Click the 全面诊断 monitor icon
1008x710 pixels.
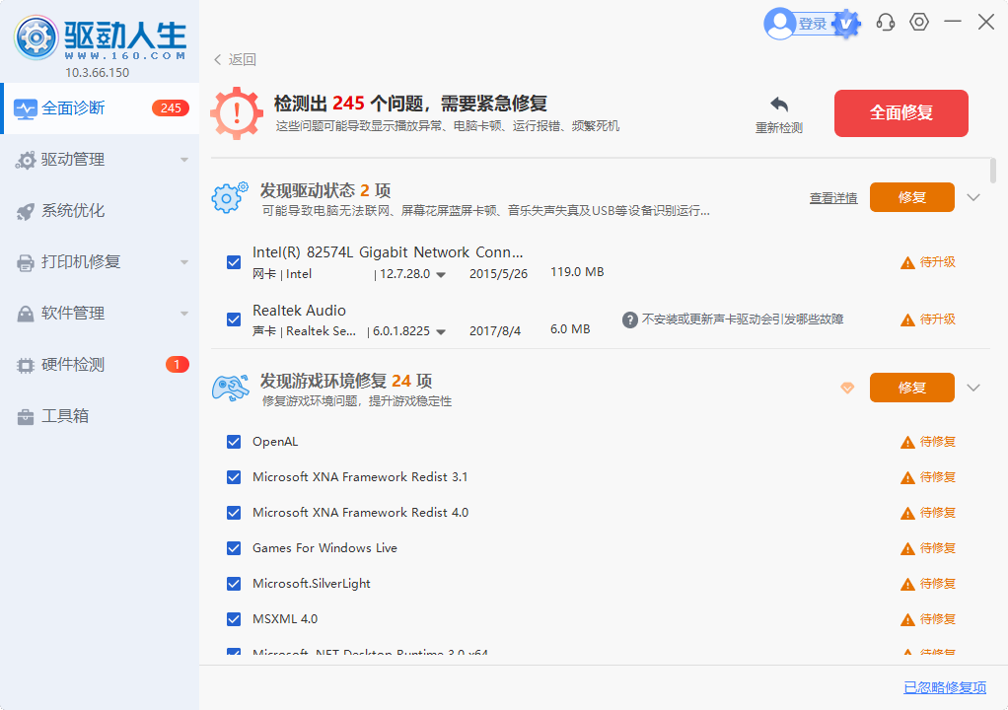(25, 108)
